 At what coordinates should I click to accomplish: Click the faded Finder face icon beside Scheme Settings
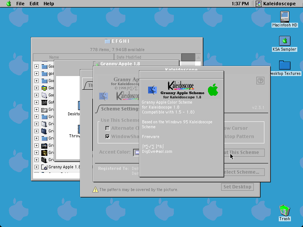point(103,96)
